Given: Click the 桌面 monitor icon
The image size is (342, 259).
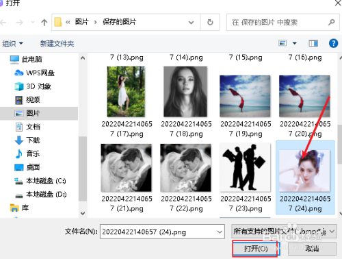Looking at the screenshot, I should 19,167.
